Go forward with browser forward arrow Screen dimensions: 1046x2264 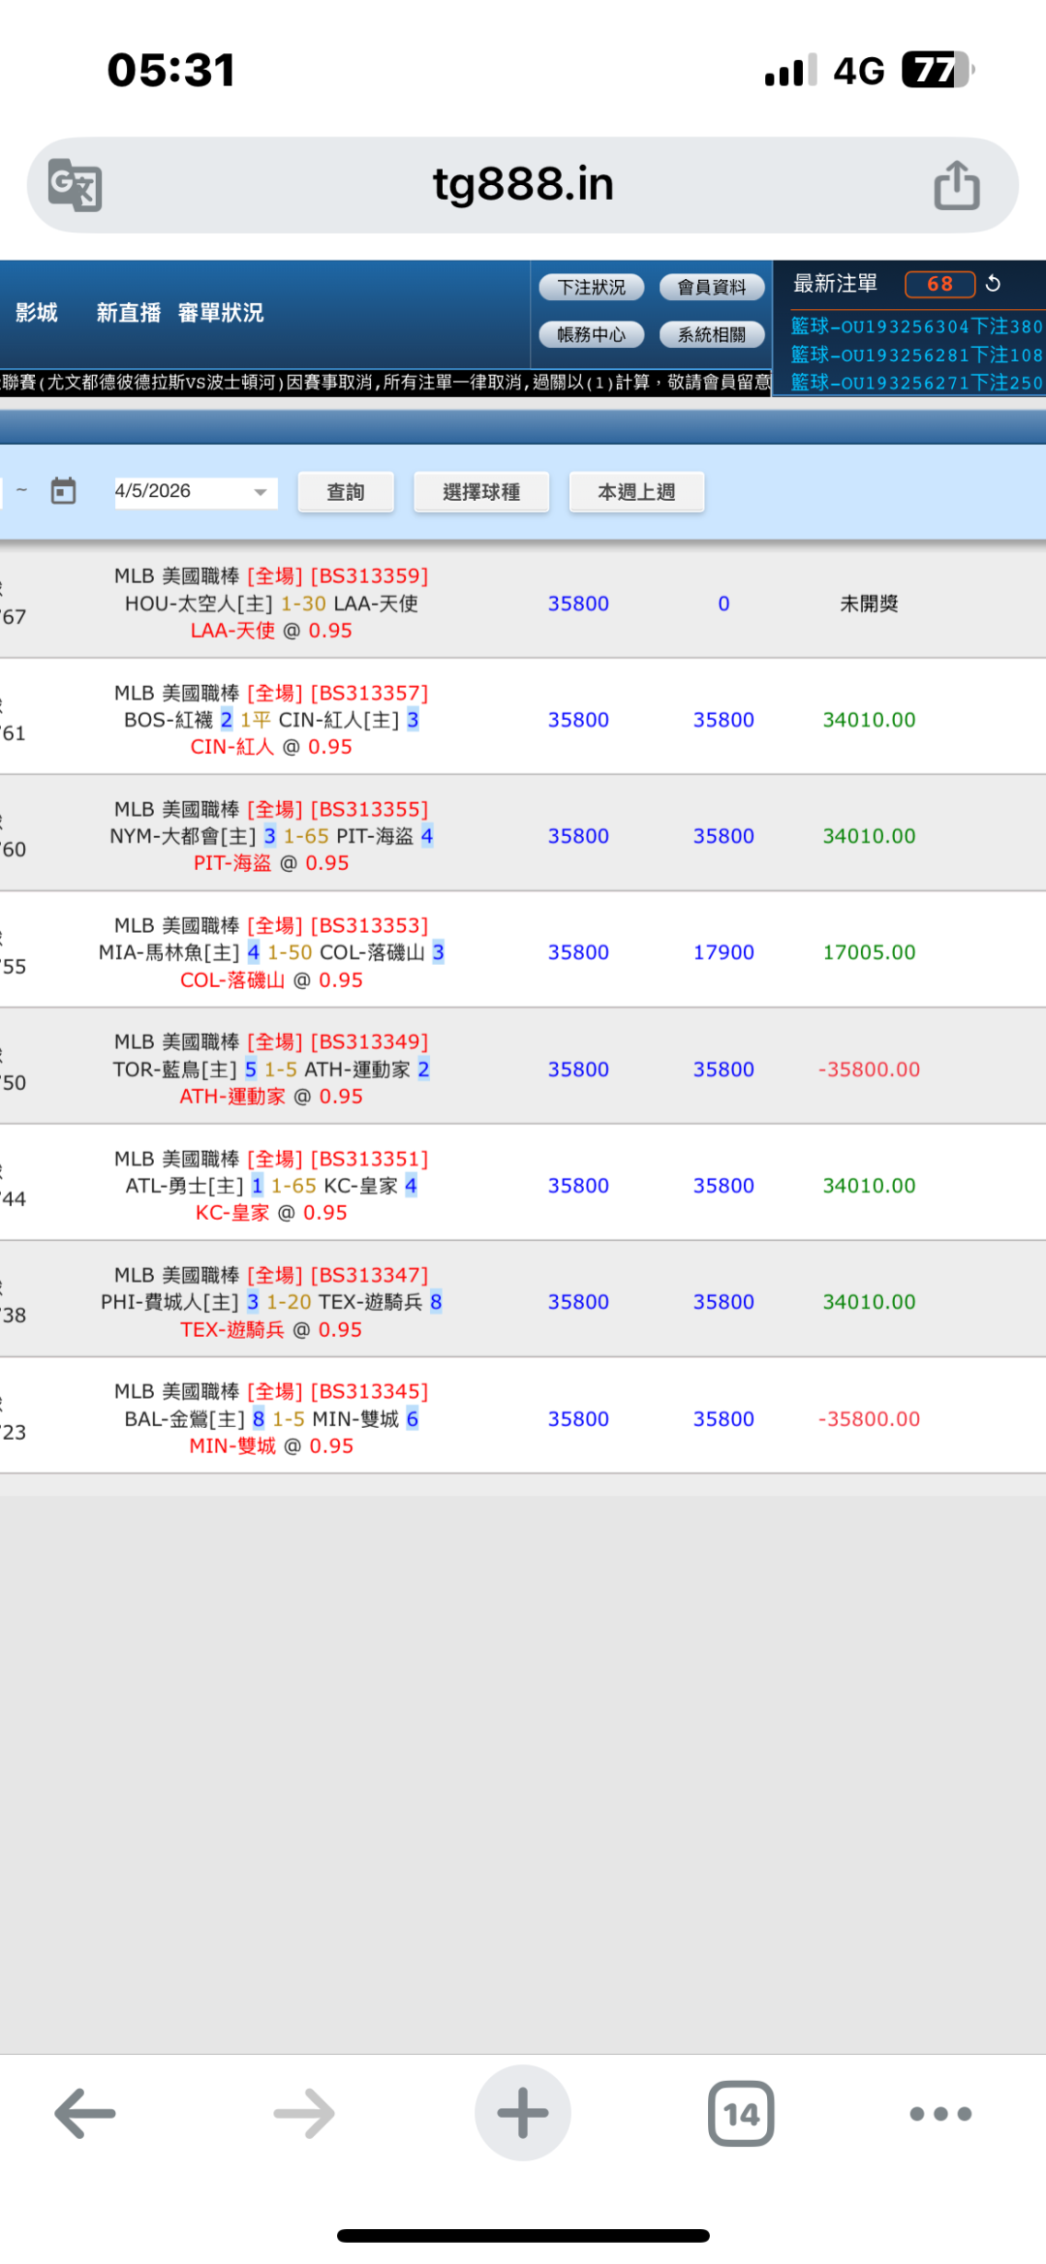(304, 2114)
